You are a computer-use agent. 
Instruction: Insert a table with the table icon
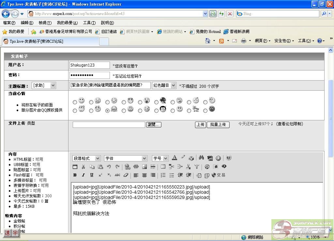[x=163, y=167]
